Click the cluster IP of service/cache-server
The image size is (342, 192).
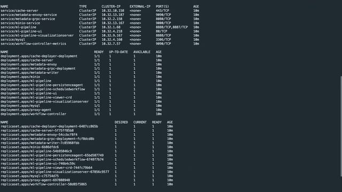pos(113,11)
